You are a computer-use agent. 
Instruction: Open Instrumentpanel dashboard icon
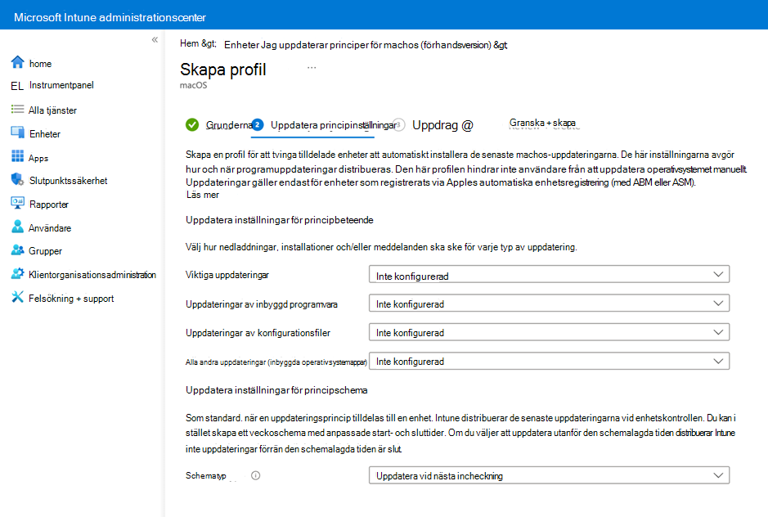pos(17,86)
